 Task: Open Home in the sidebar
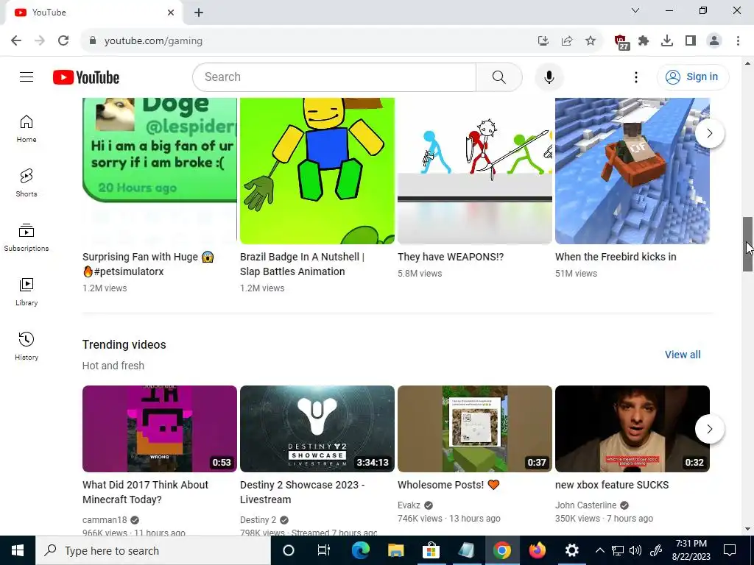(x=27, y=129)
